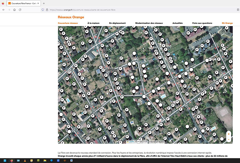Reload the Orange coverage page
This screenshot has height=163, width=240.
click(x=20, y=10)
